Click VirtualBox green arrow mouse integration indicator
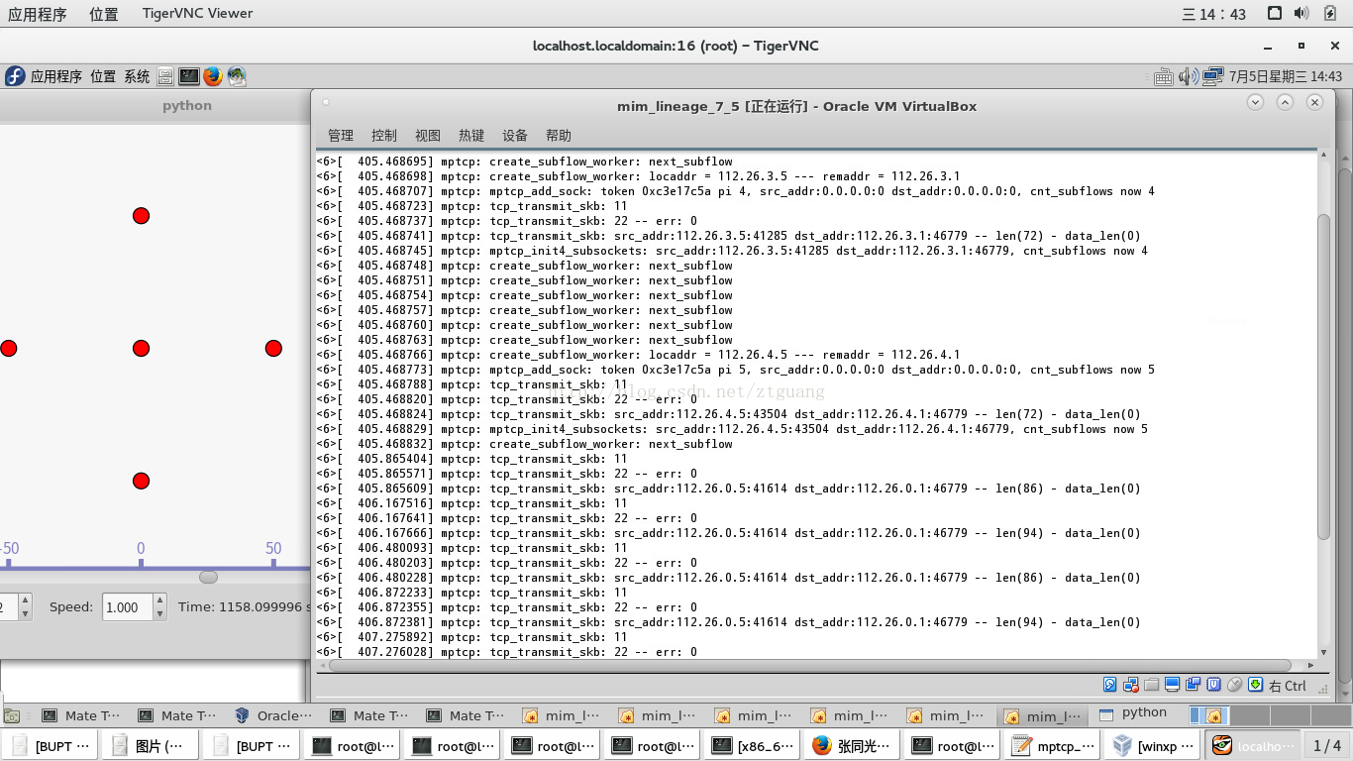This screenshot has height=761, width=1353. coord(1255,685)
